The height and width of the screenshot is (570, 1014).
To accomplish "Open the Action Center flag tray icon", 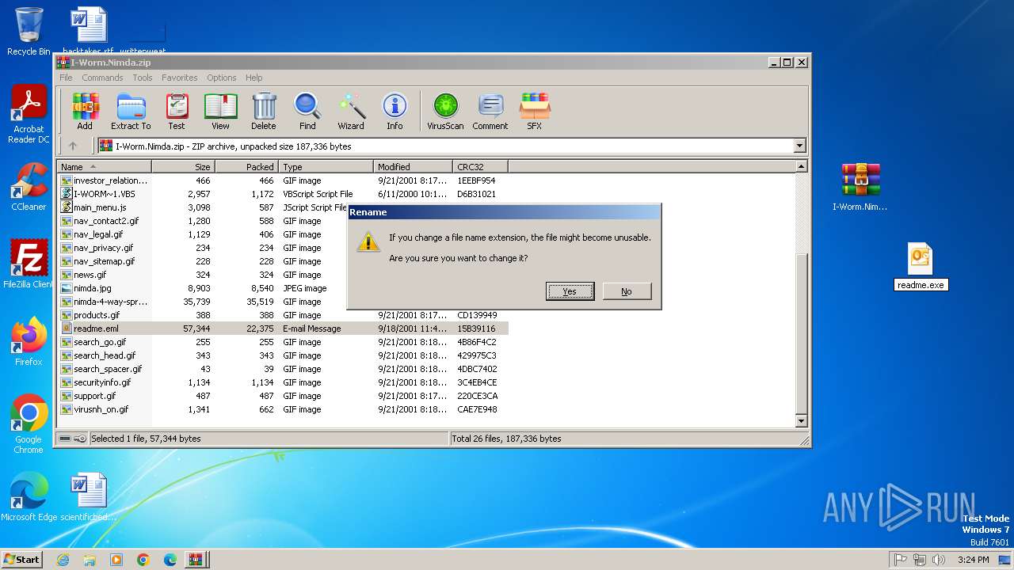I will [x=901, y=560].
